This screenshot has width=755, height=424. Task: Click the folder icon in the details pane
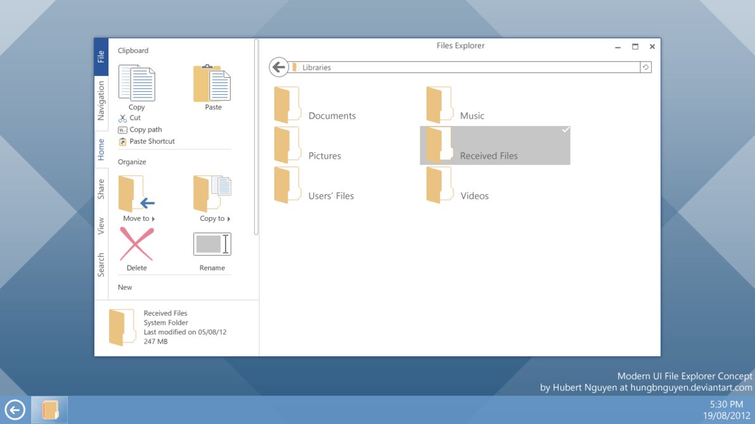pos(122,327)
